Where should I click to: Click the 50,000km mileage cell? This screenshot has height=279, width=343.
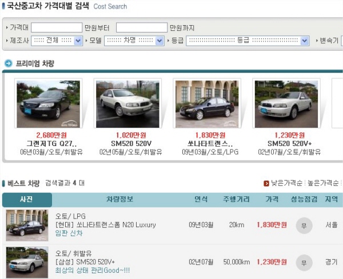coord(237,262)
